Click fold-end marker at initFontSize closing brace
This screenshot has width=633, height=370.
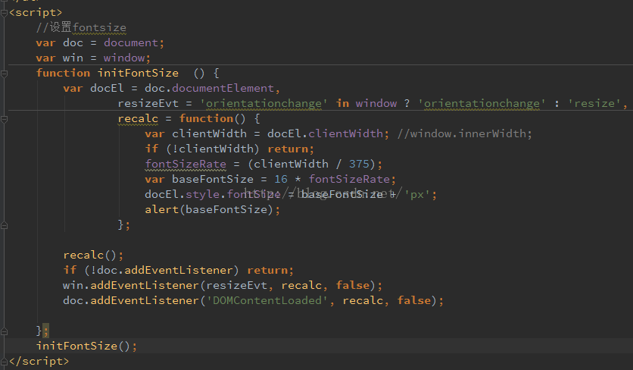coord(4,331)
